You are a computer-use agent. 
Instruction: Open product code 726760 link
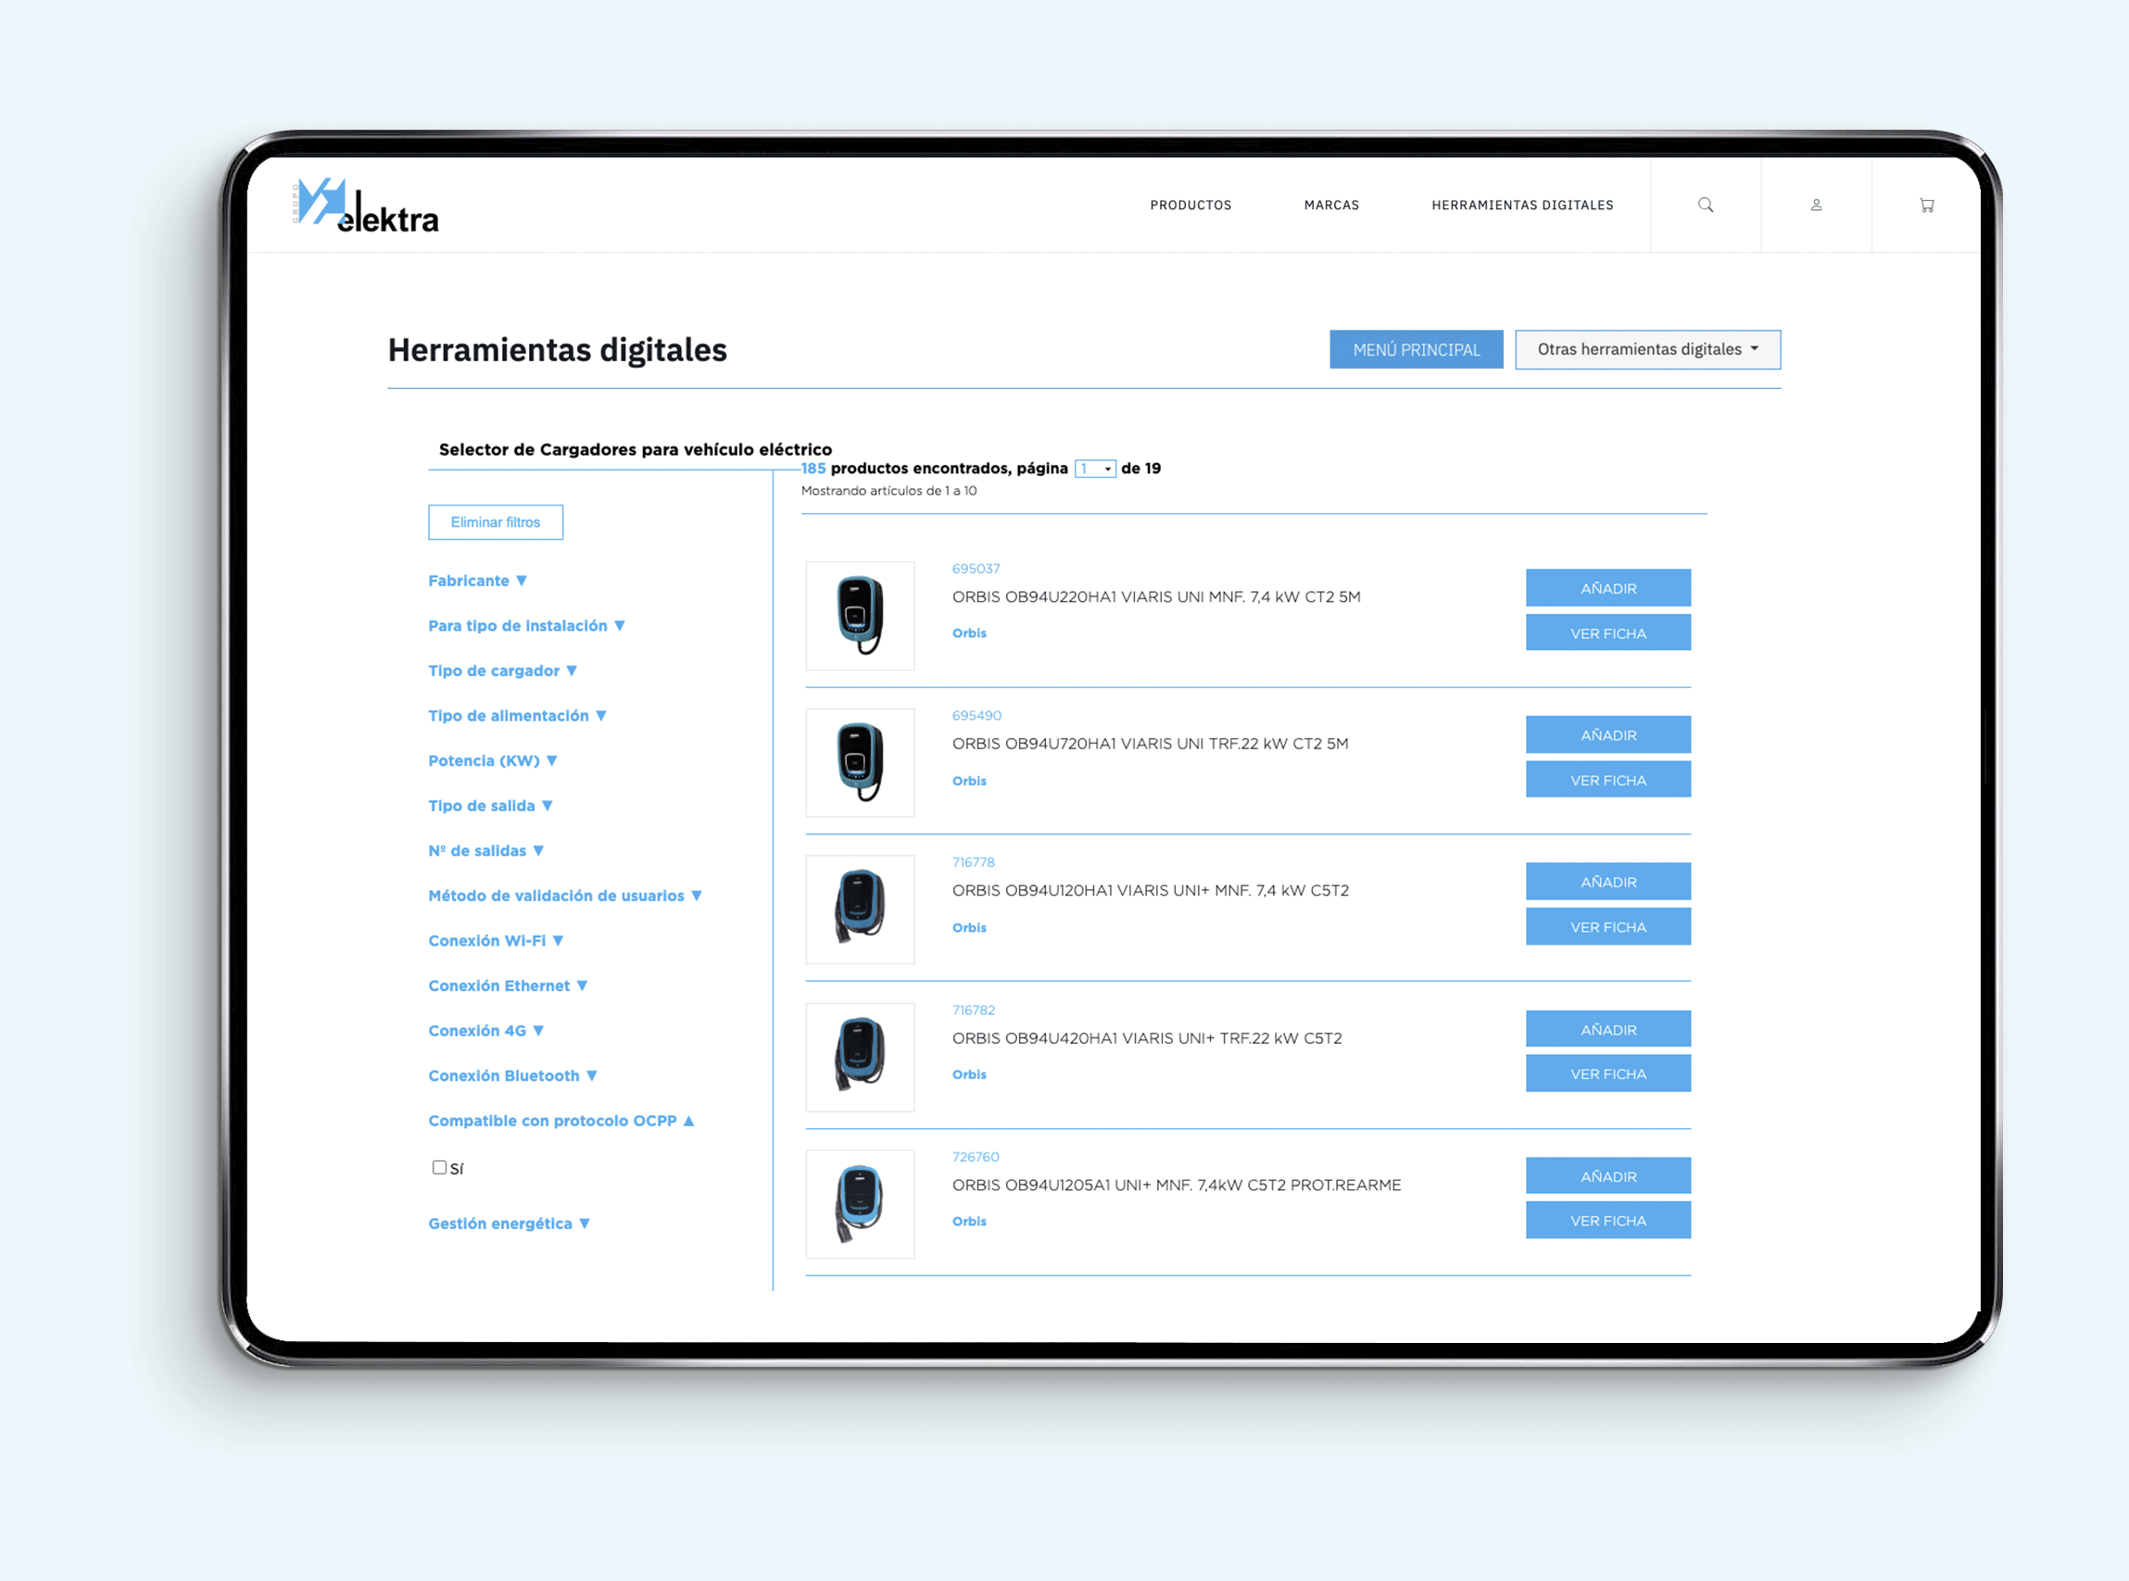[x=976, y=1157]
